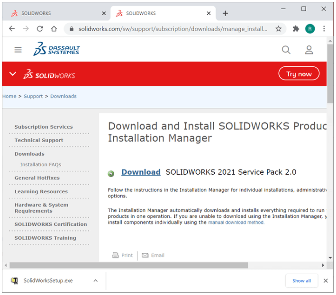This screenshot has width=336, height=295.
Task: Open the manual download method link
Action: tap(236, 223)
